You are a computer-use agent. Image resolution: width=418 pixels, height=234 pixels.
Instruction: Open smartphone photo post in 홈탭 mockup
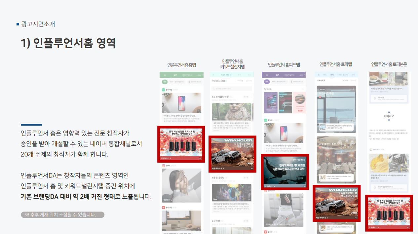181,103
